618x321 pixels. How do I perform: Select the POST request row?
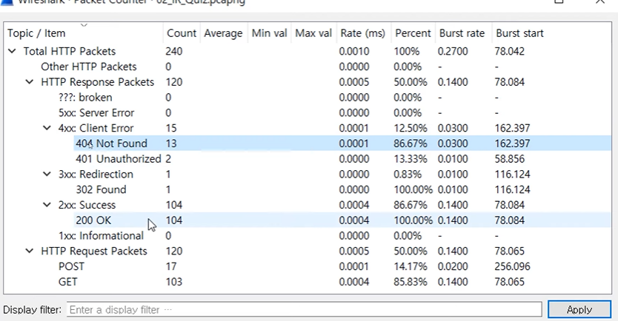pos(308,266)
